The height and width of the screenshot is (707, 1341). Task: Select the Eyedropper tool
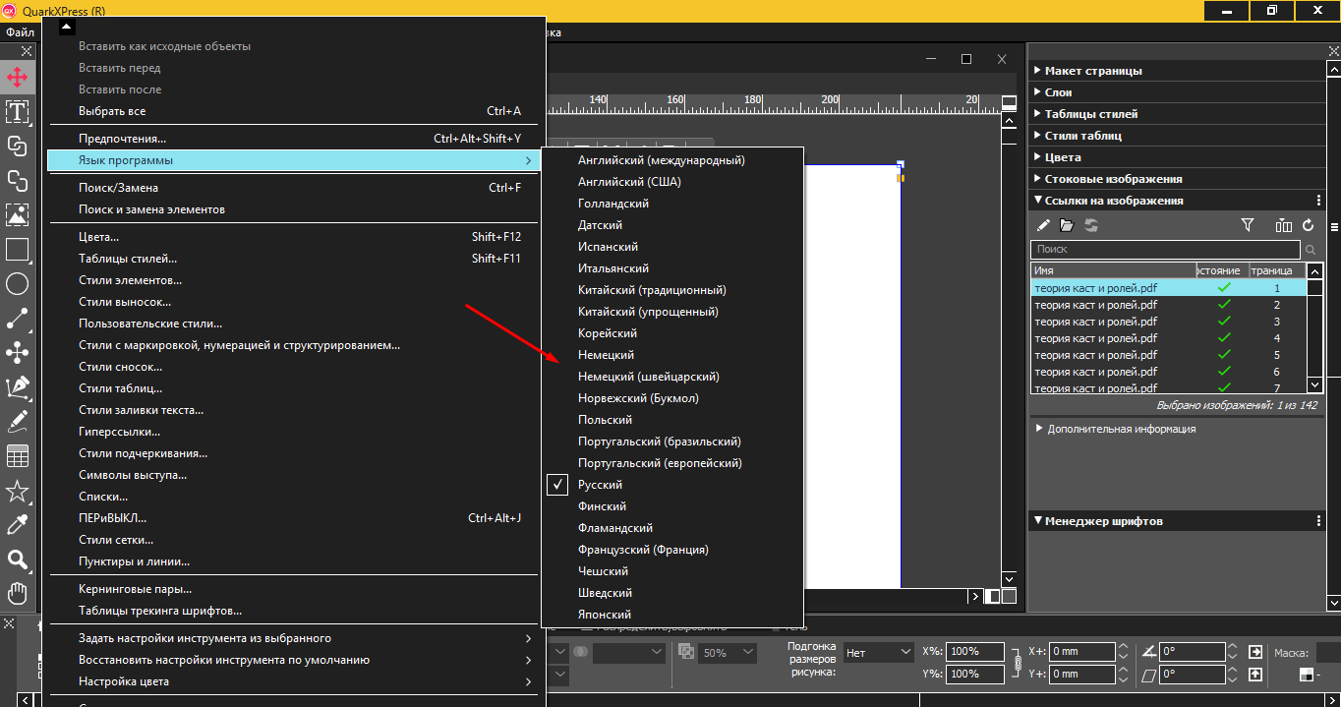click(17, 525)
